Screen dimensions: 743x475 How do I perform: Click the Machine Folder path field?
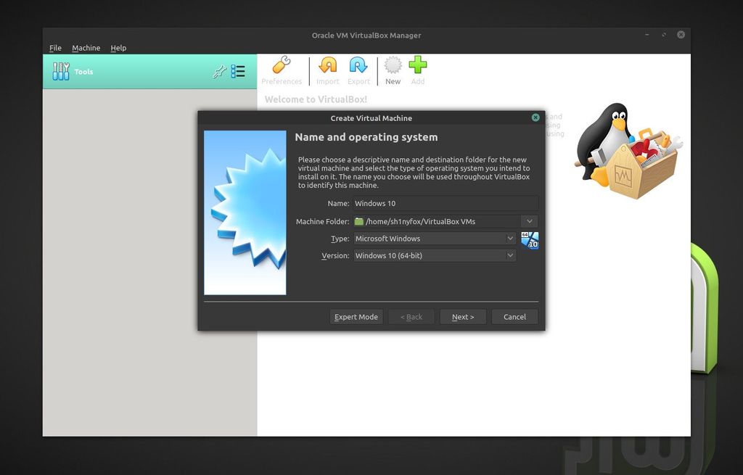436,221
